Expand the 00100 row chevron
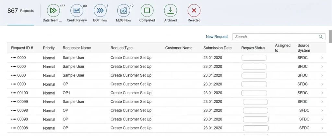Viewport: 332px width, 136px height. pyautogui.click(x=322, y=93)
